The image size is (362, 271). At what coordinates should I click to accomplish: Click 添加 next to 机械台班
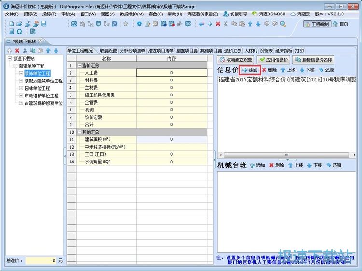(x=257, y=165)
